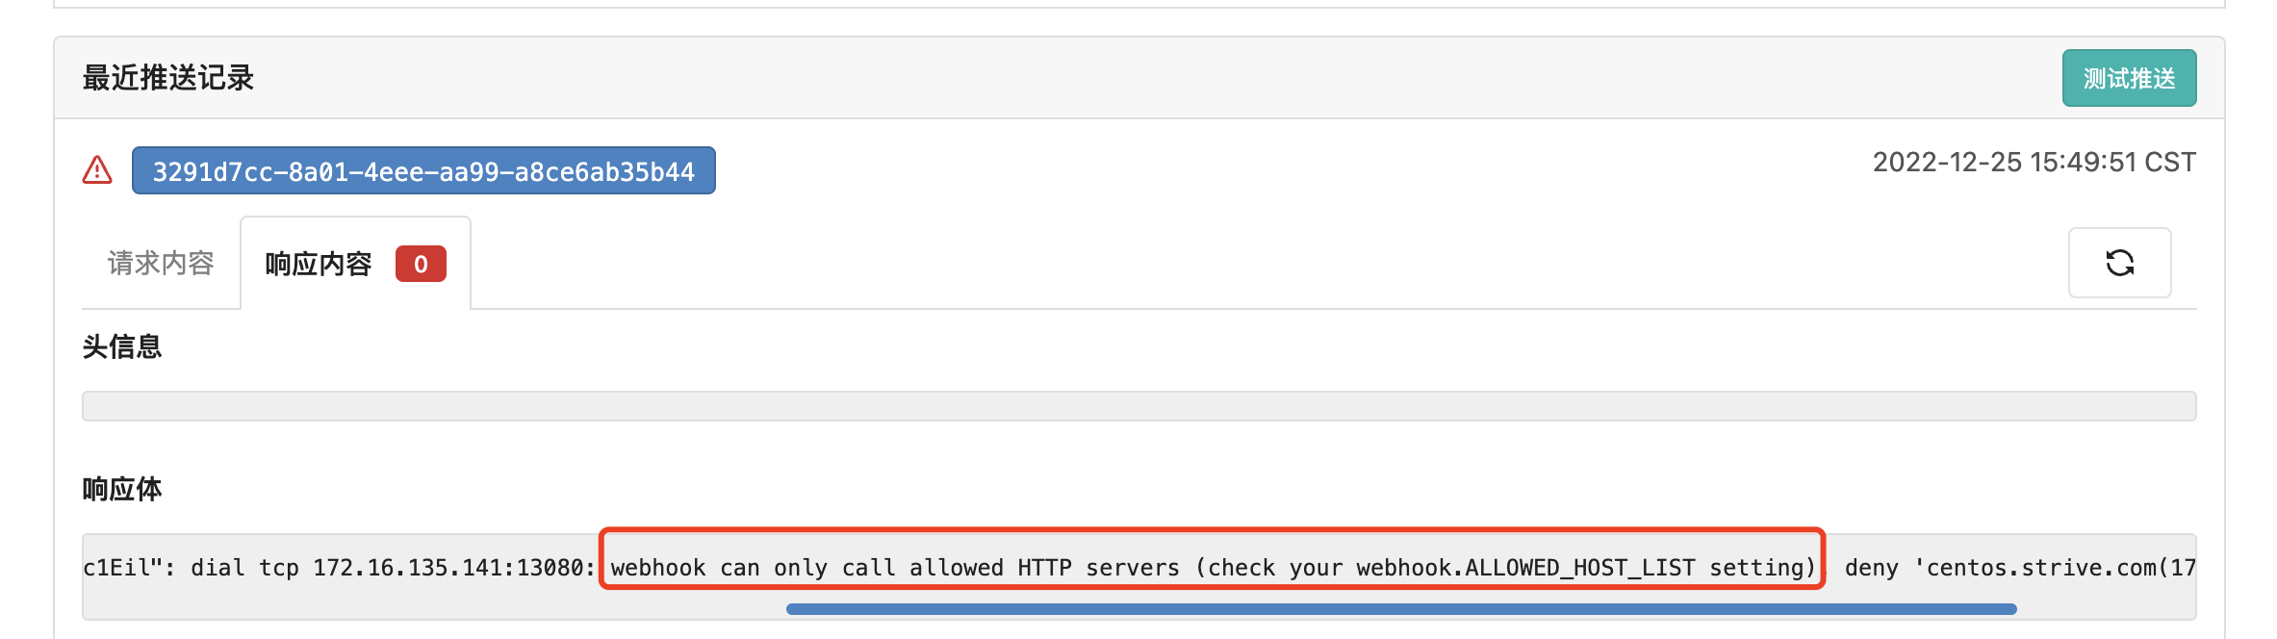2277x639 pixels.
Task: Click the 最近推送记录 panel heading
Action: coord(168,78)
